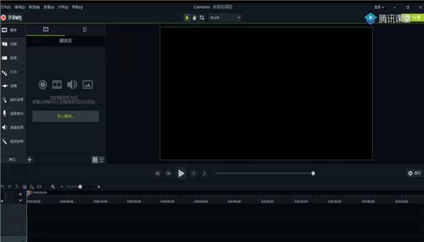The width and height of the screenshot is (424, 242).
Task: Toggle the timeline magnifier zoom-to-fit button
Action: coord(53,187)
